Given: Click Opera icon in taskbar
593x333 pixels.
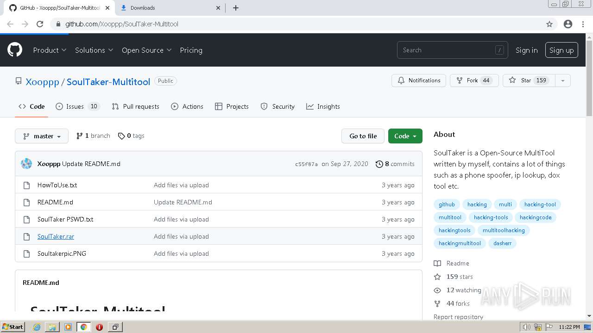Looking at the screenshot, I should tap(99, 327).
